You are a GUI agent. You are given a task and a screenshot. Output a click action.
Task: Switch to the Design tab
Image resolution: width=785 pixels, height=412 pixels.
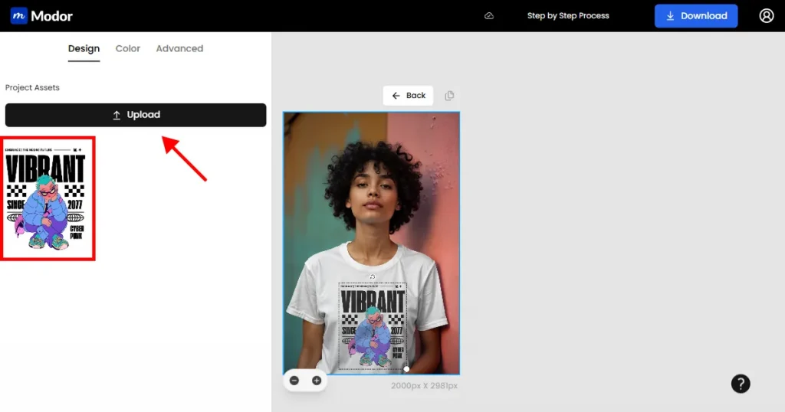pyautogui.click(x=84, y=49)
